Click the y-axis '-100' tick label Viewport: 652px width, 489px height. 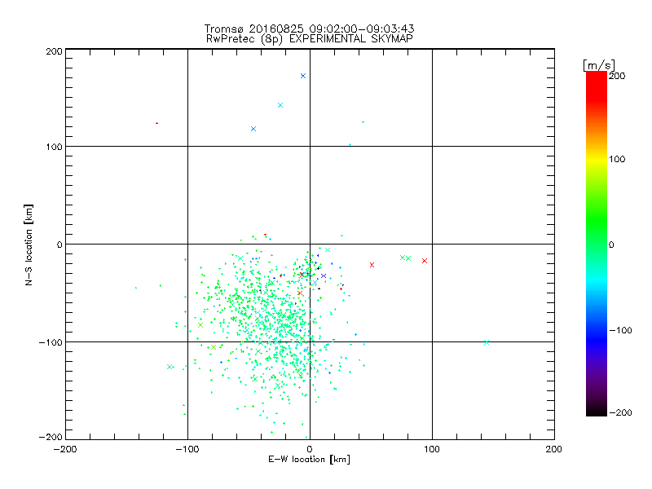coord(51,342)
